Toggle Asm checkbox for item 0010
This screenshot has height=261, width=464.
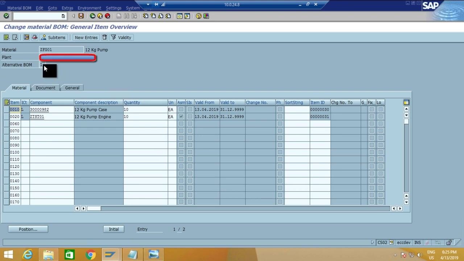[x=181, y=109]
